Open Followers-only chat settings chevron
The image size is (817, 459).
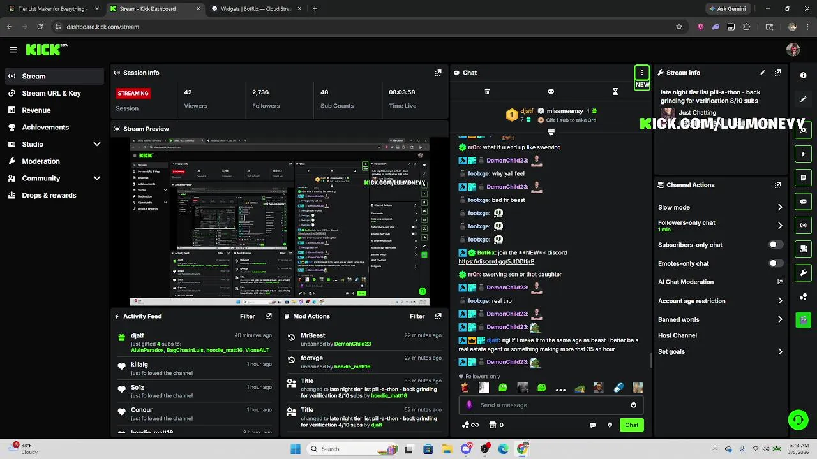[x=780, y=226]
